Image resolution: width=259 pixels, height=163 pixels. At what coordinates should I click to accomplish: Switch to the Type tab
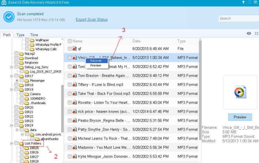pyautogui.click(x=20, y=35)
